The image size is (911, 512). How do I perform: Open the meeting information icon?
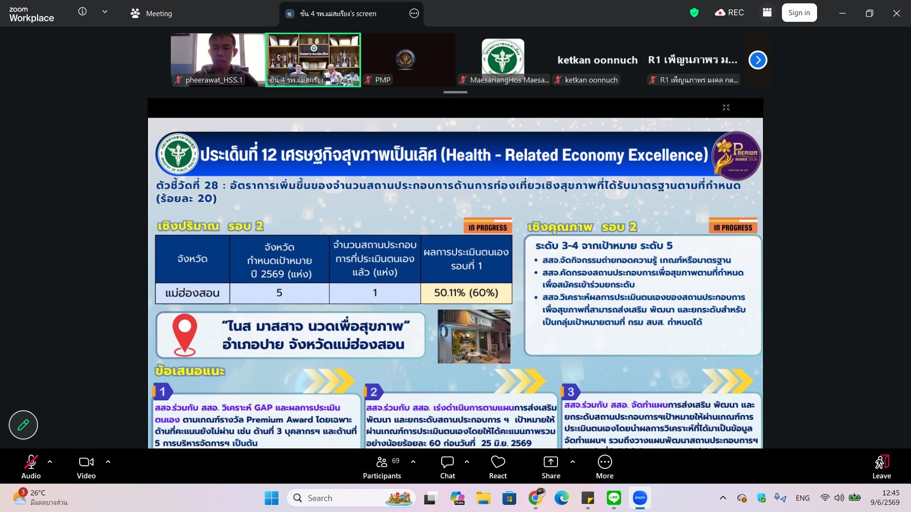click(83, 12)
